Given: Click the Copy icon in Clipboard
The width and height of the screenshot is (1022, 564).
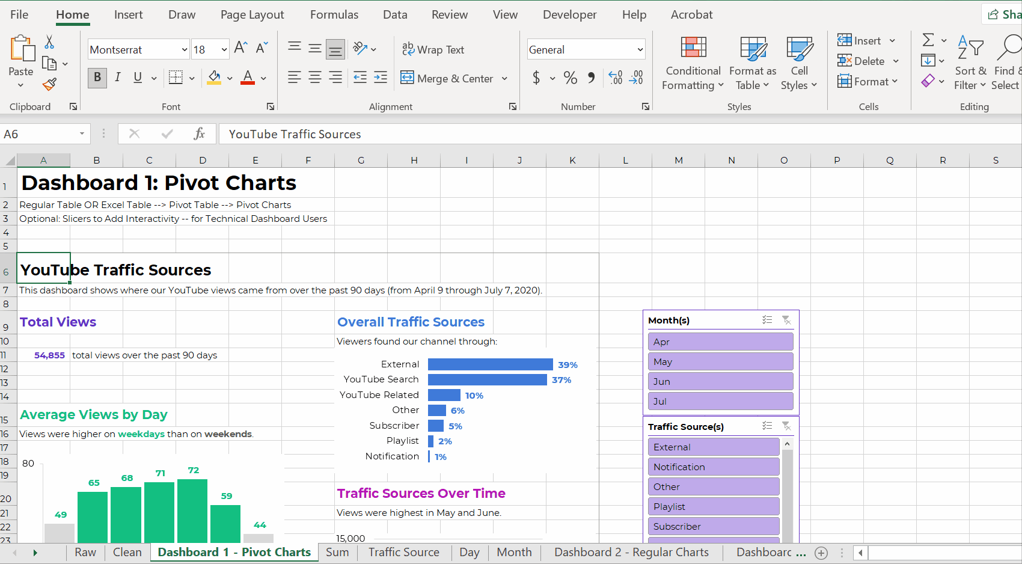Looking at the screenshot, I should pyautogui.click(x=49, y=63).
